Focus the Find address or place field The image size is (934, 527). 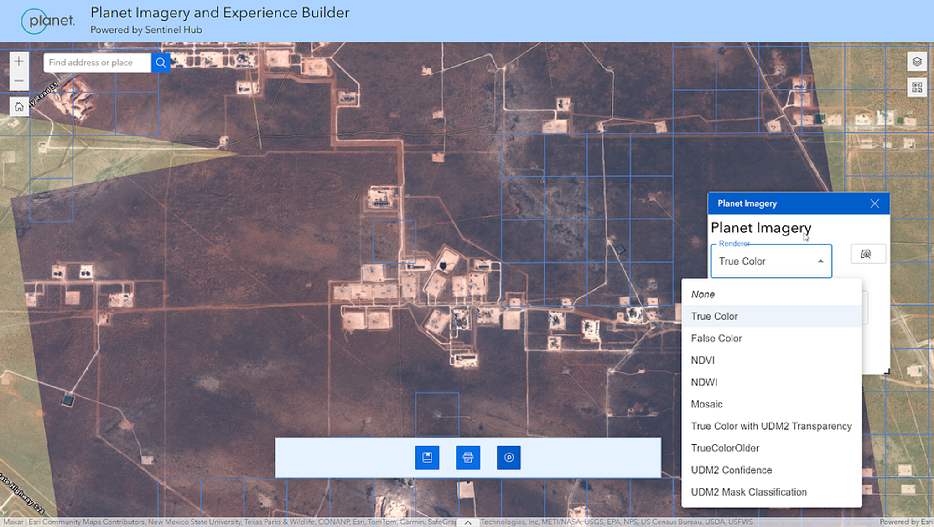pyautogui.click(x=97, y=63)
